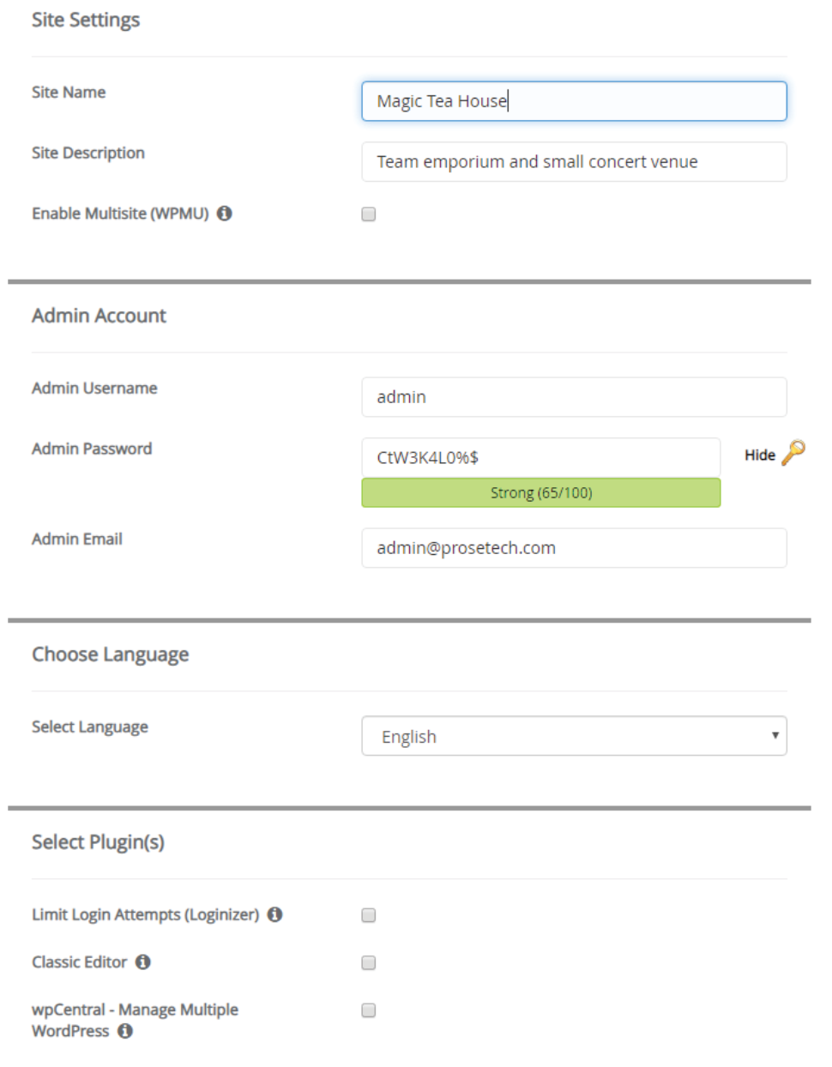Click the Site Name input field
832x1067 pixels.
click(x=573, y=101)
